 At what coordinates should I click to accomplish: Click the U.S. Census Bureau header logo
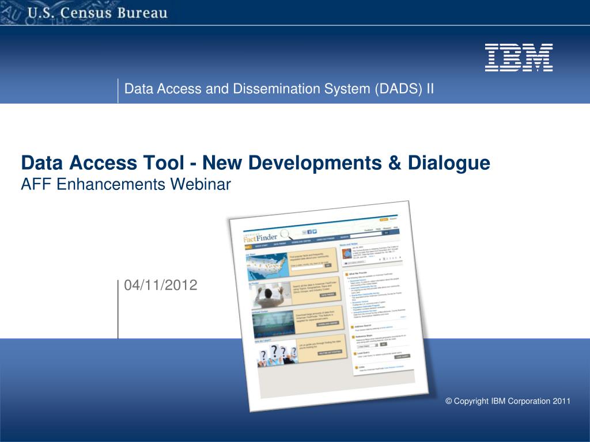[x=97, y=13]
